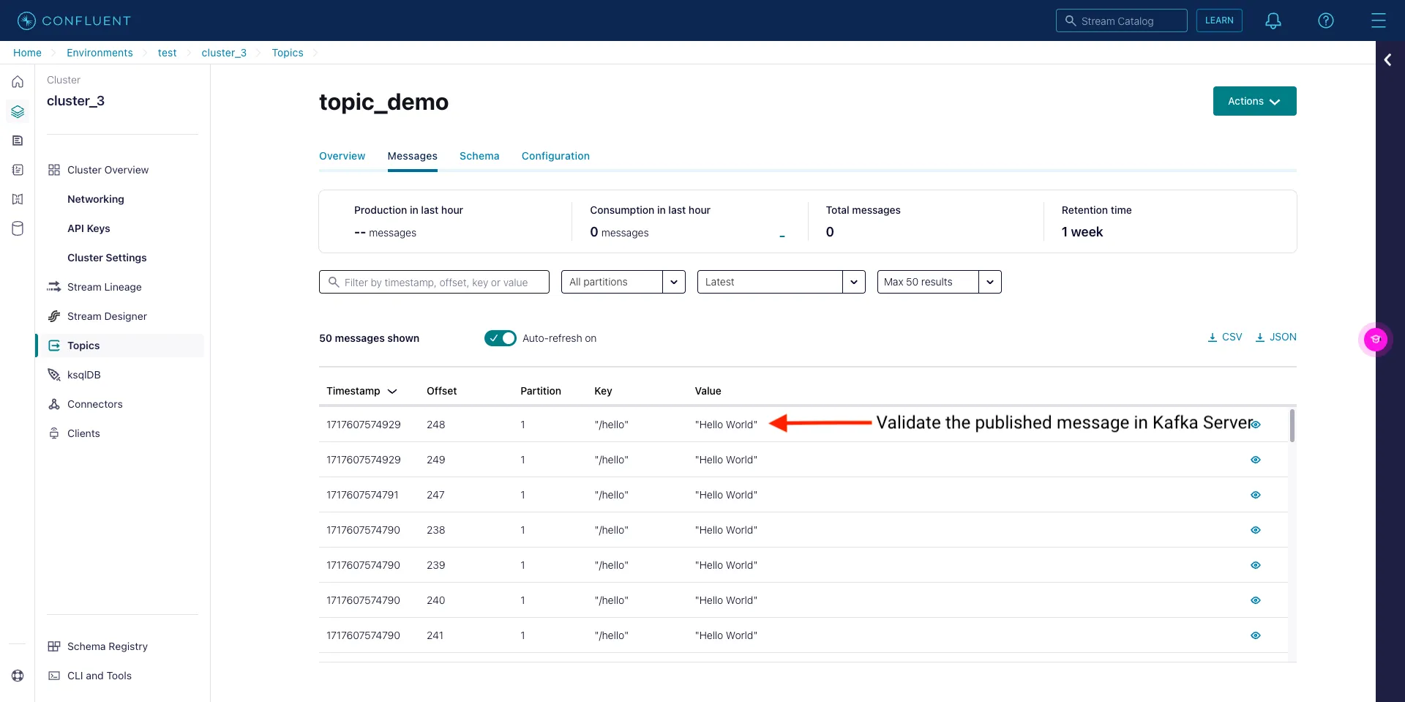Click the Stream Designer icon
This screenshot has height=702, width=1405.
[x=54, y=316]
